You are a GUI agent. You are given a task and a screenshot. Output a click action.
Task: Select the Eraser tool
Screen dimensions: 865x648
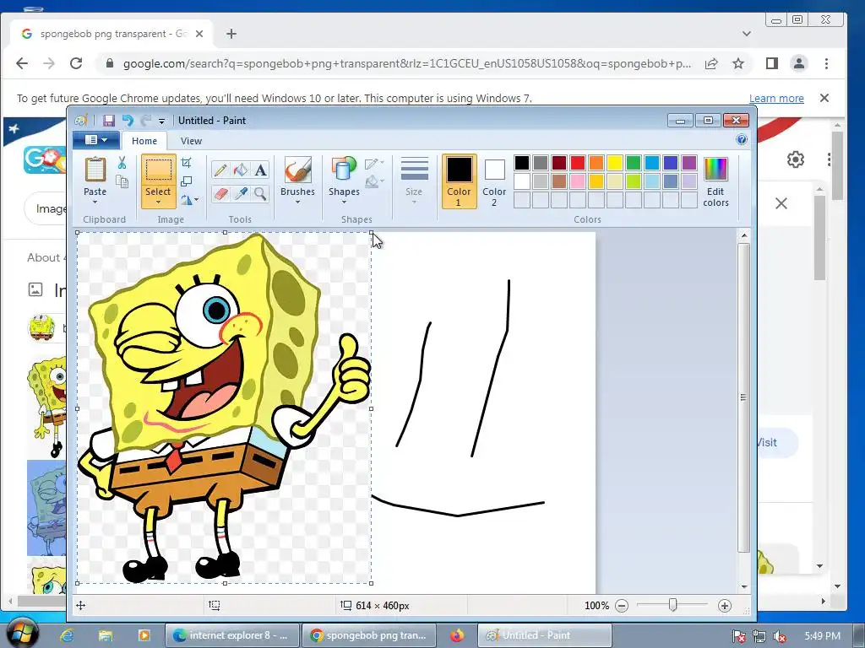coord(220,193)
